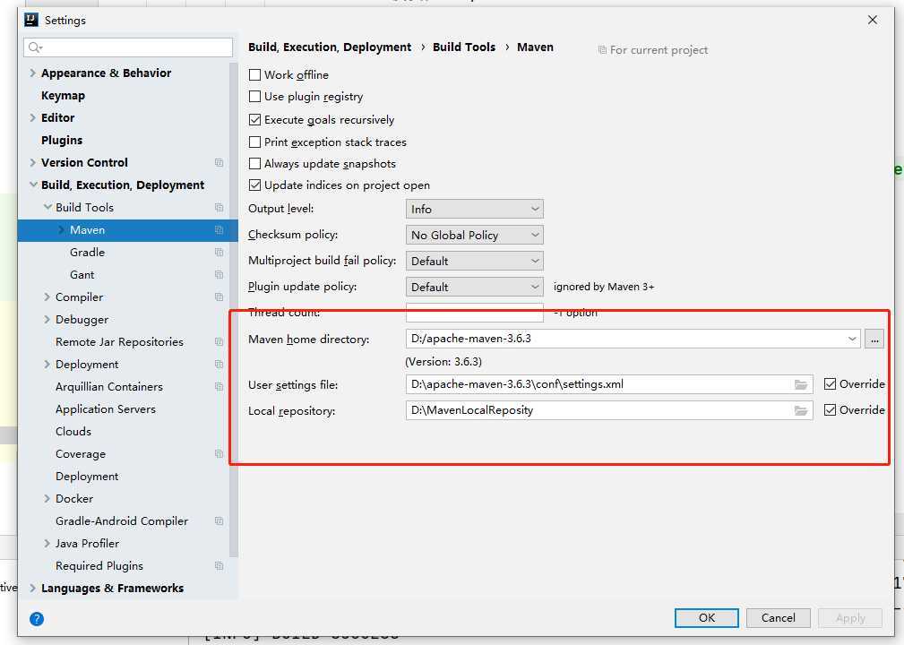This screenshot has width=904, height=645.
Task: Select Clouds settings page
Action: pos(73,432)
